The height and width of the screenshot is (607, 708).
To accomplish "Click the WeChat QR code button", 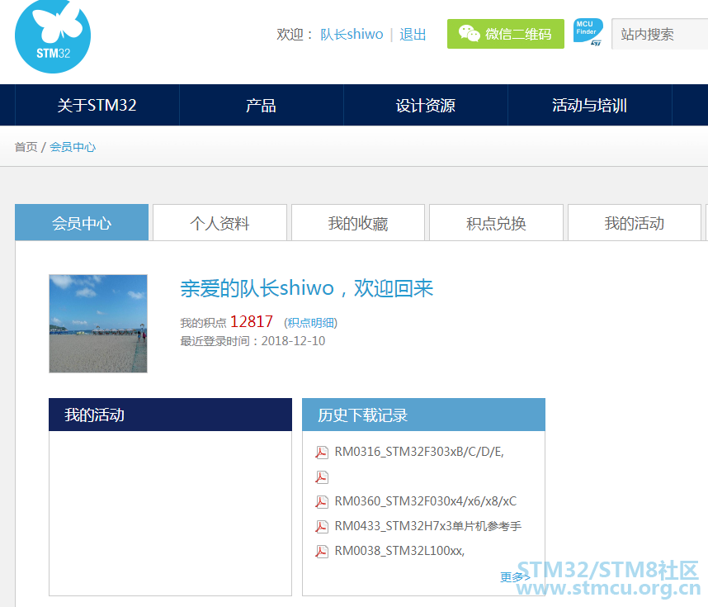I will 505,34.
